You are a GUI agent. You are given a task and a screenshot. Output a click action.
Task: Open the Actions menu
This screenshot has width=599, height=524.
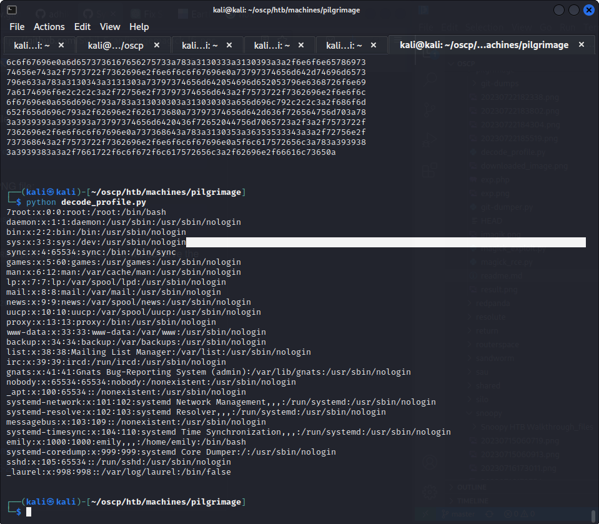[49, 27]
